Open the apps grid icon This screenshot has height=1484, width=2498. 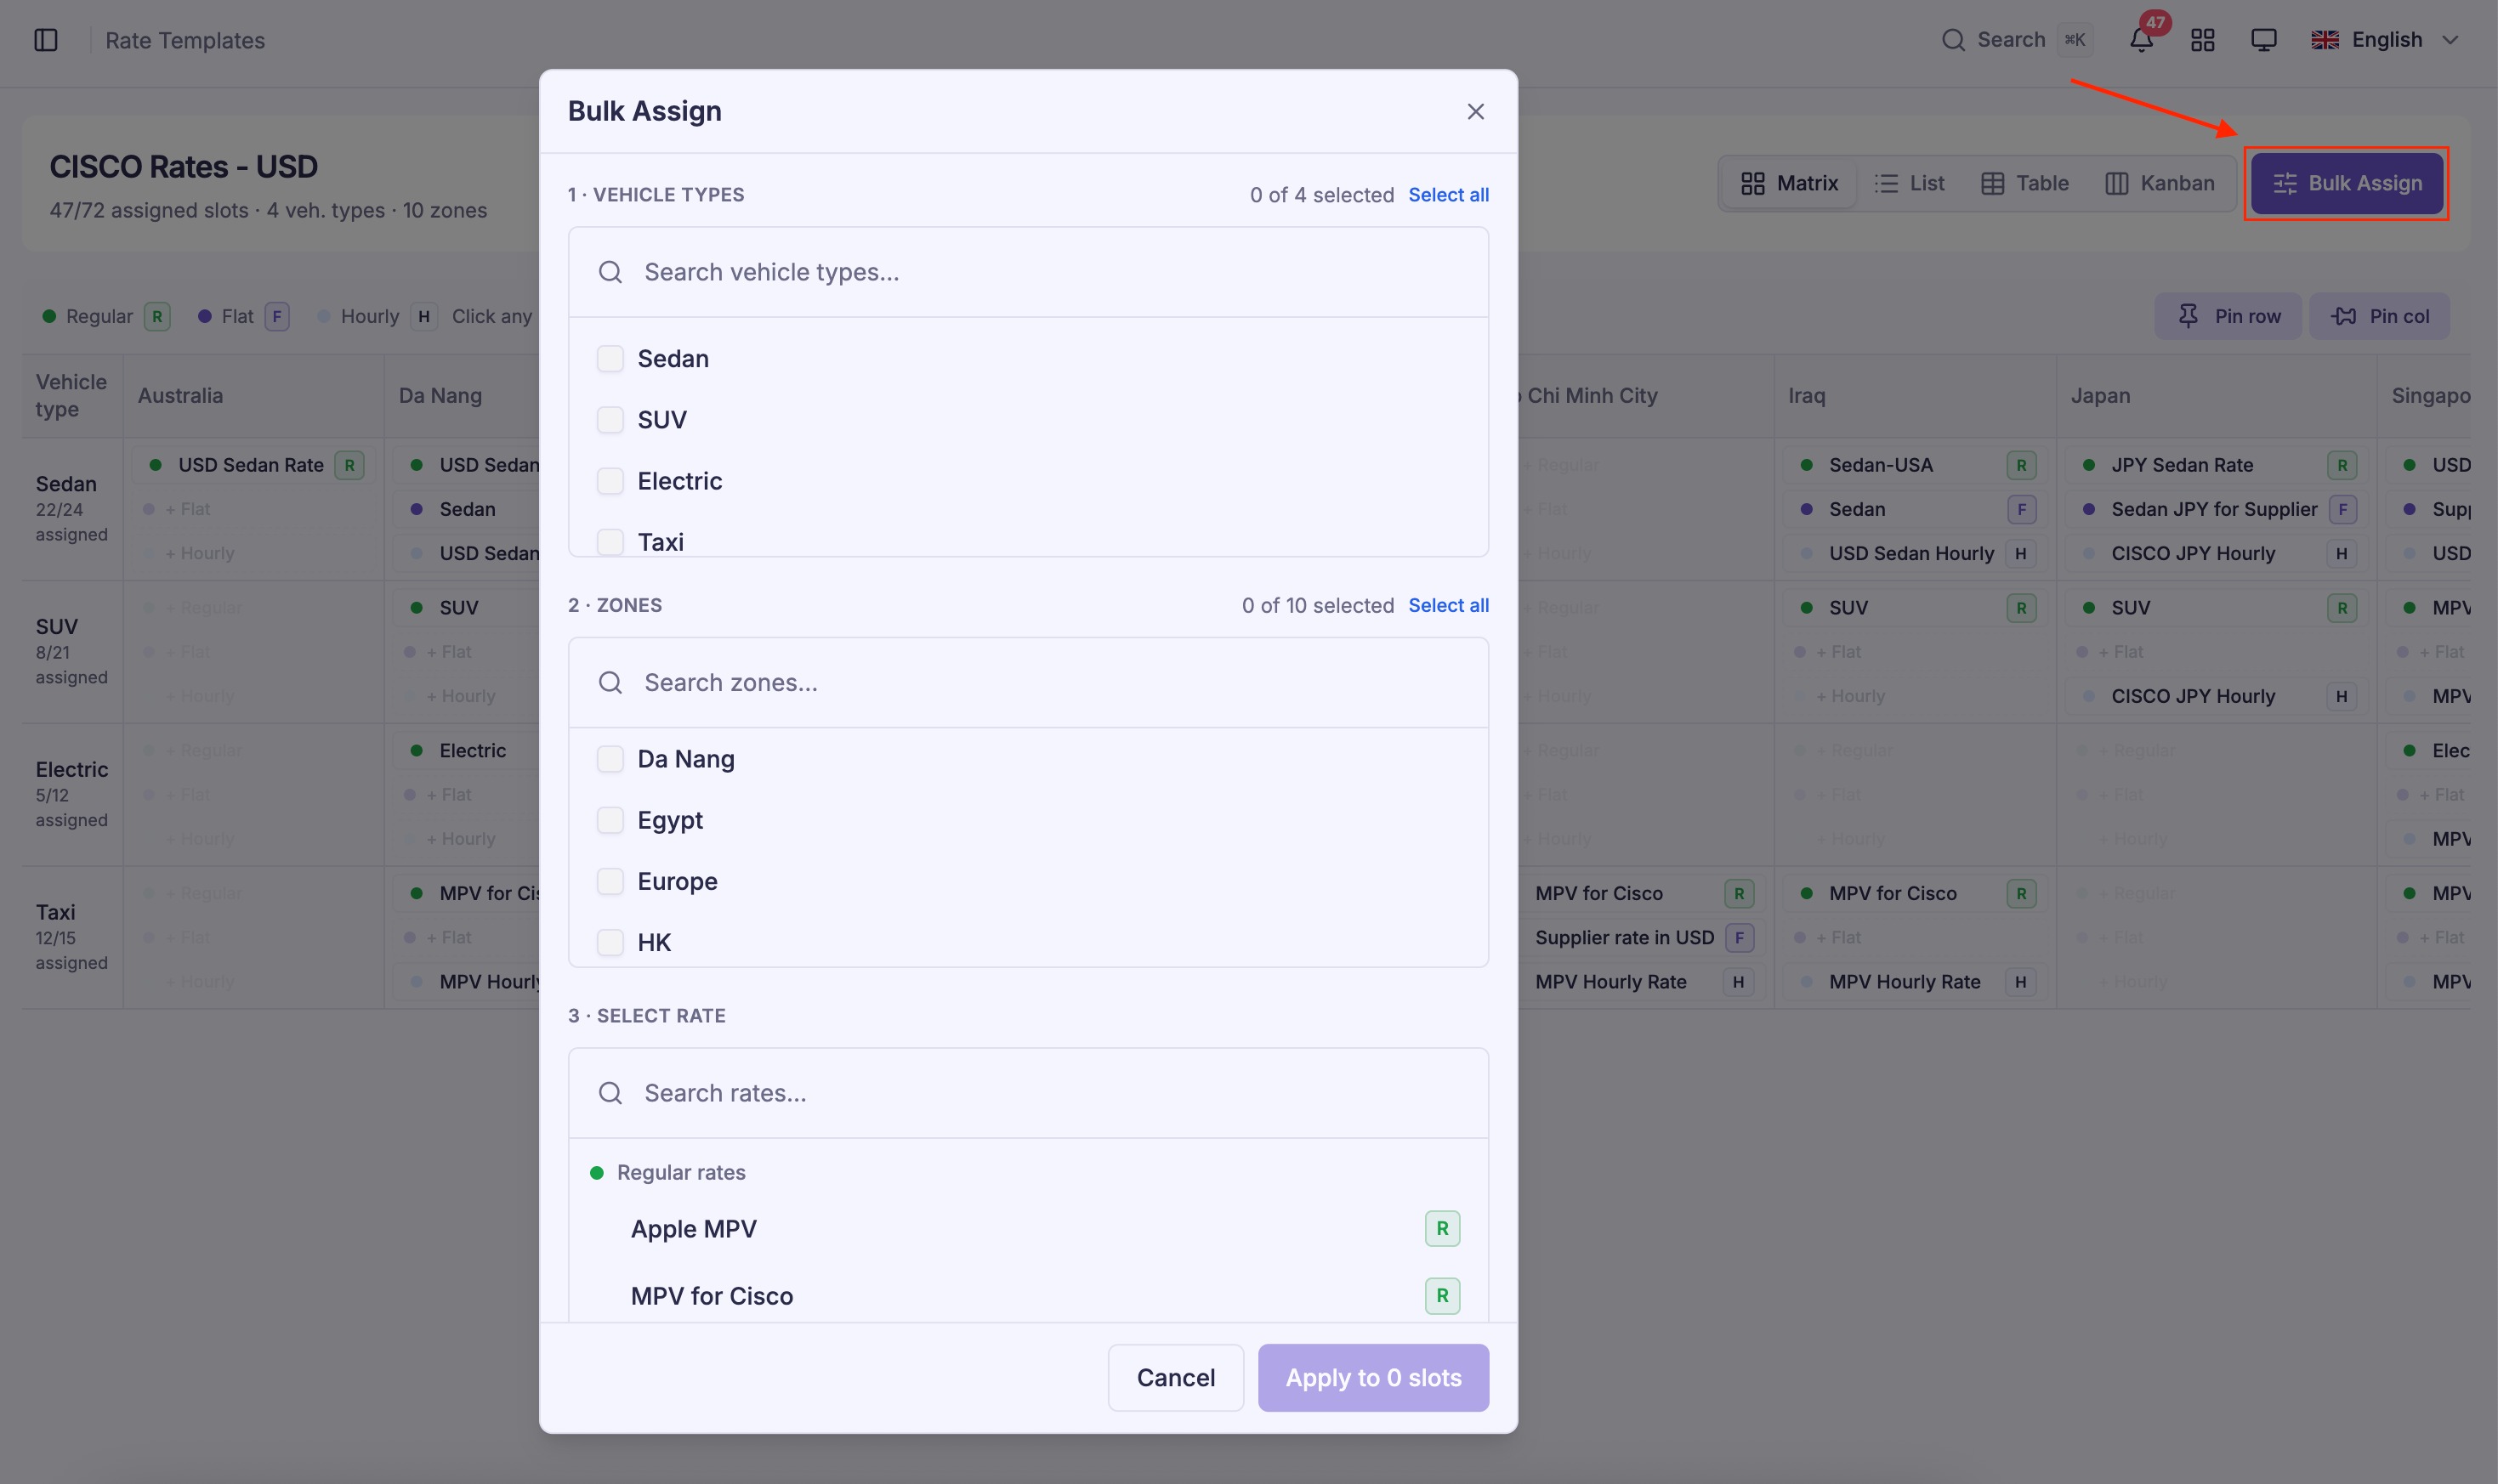[2203, 40]
